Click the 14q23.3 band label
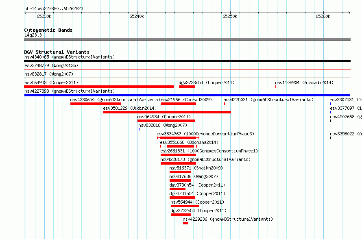Screen dimensions: 362x239 [x=33, y=35]
